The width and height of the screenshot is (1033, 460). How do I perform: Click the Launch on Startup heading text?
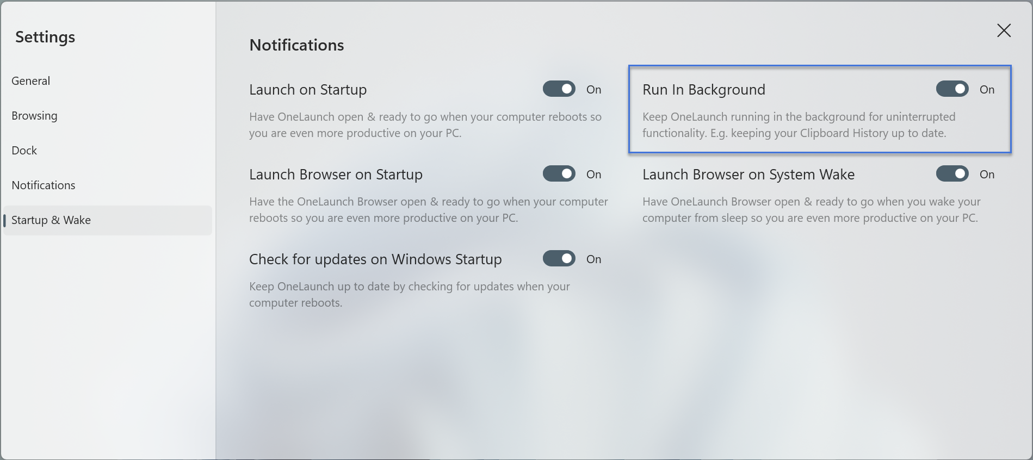(308, 90)
